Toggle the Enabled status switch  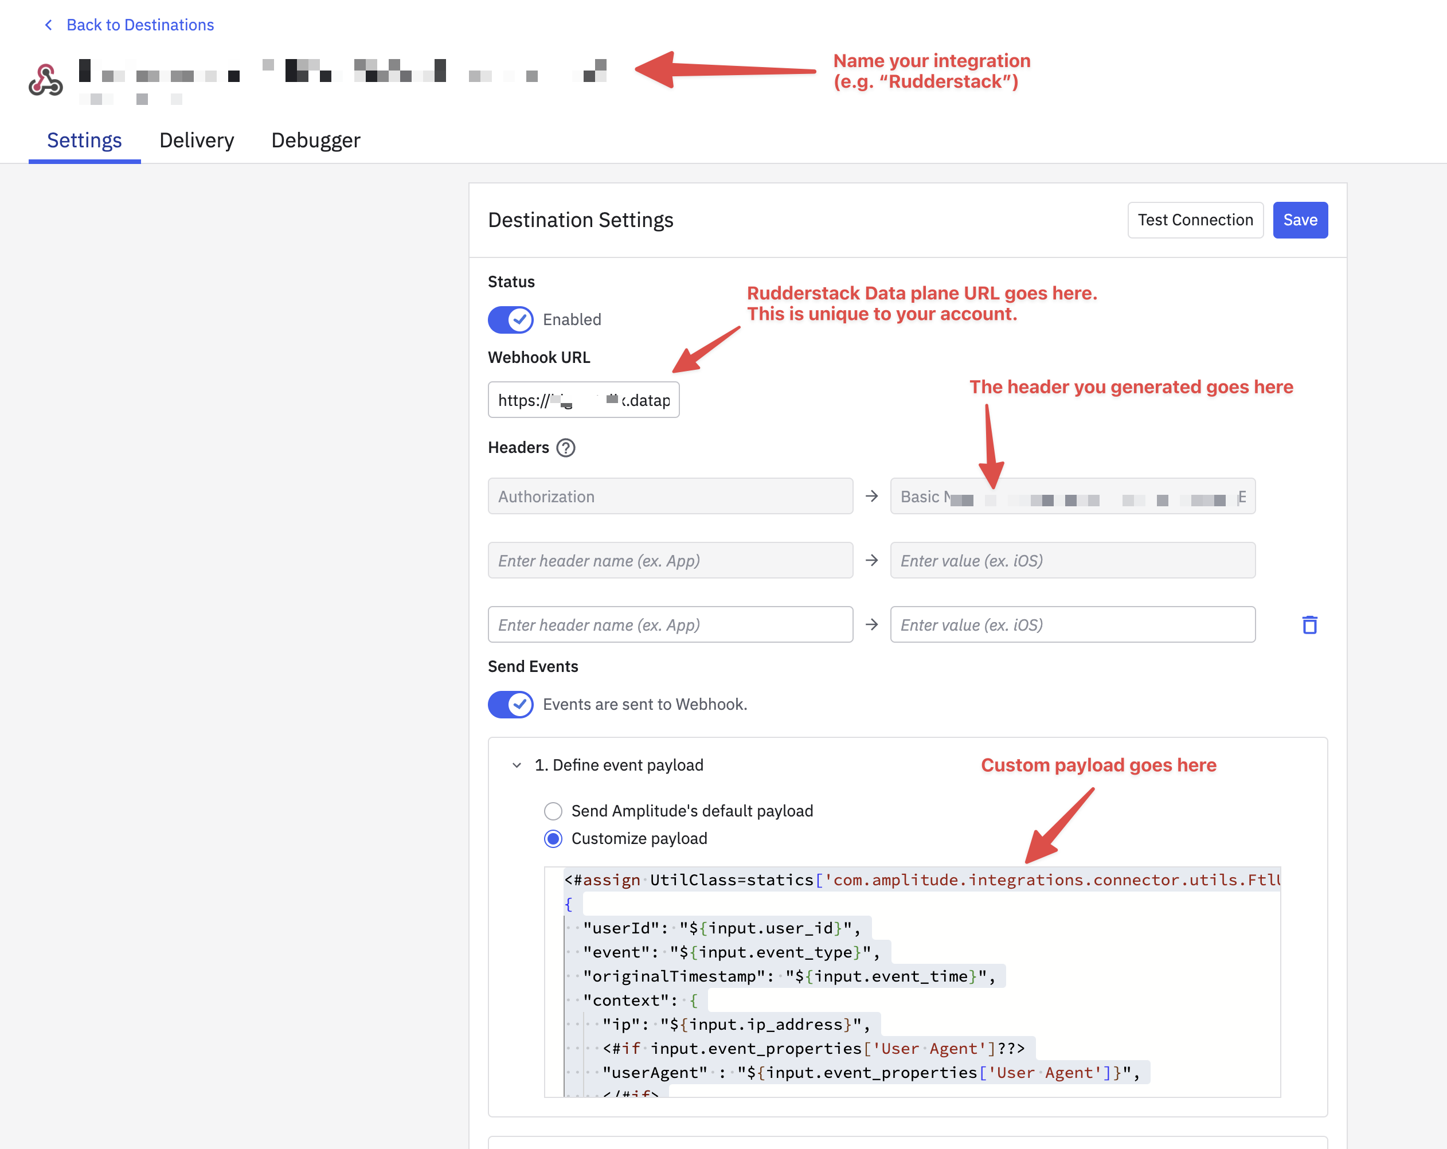pyautogui.click(x=510, y=319)
